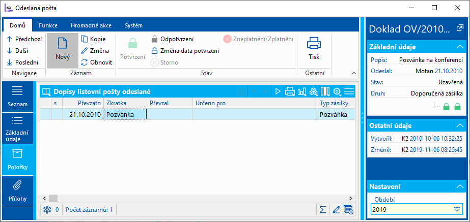
Task: Edit the record with Změna
Action: pos(95,51)
